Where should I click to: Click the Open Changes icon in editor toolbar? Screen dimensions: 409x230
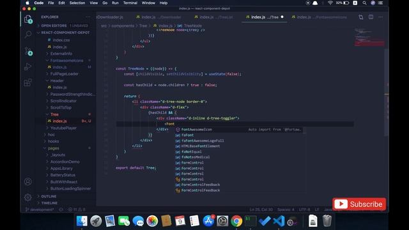360,17
